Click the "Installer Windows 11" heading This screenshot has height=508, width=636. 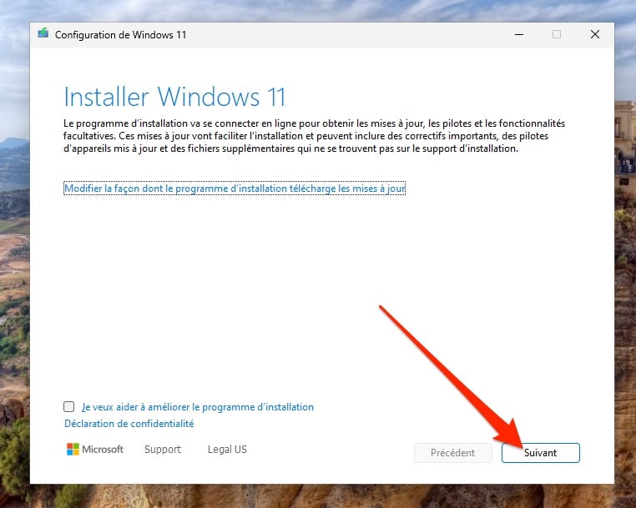(x=174, y=96)
